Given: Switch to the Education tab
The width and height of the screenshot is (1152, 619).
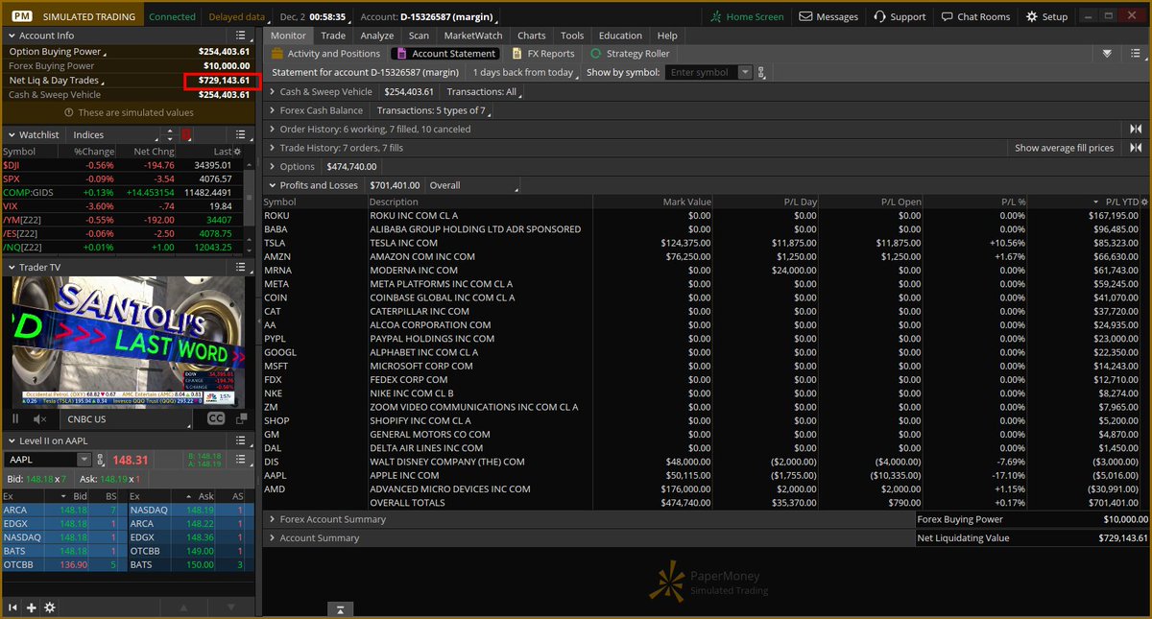Looking at the screenshot, I should pos(620,36).
